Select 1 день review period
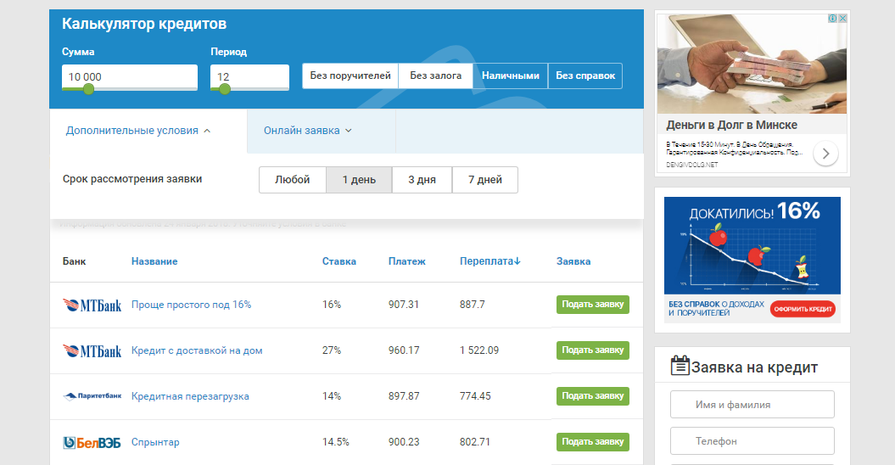Viewport: 895px width, 465px height. point(359,180)
